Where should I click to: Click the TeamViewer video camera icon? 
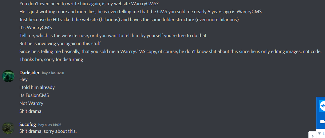pos(323,122)
